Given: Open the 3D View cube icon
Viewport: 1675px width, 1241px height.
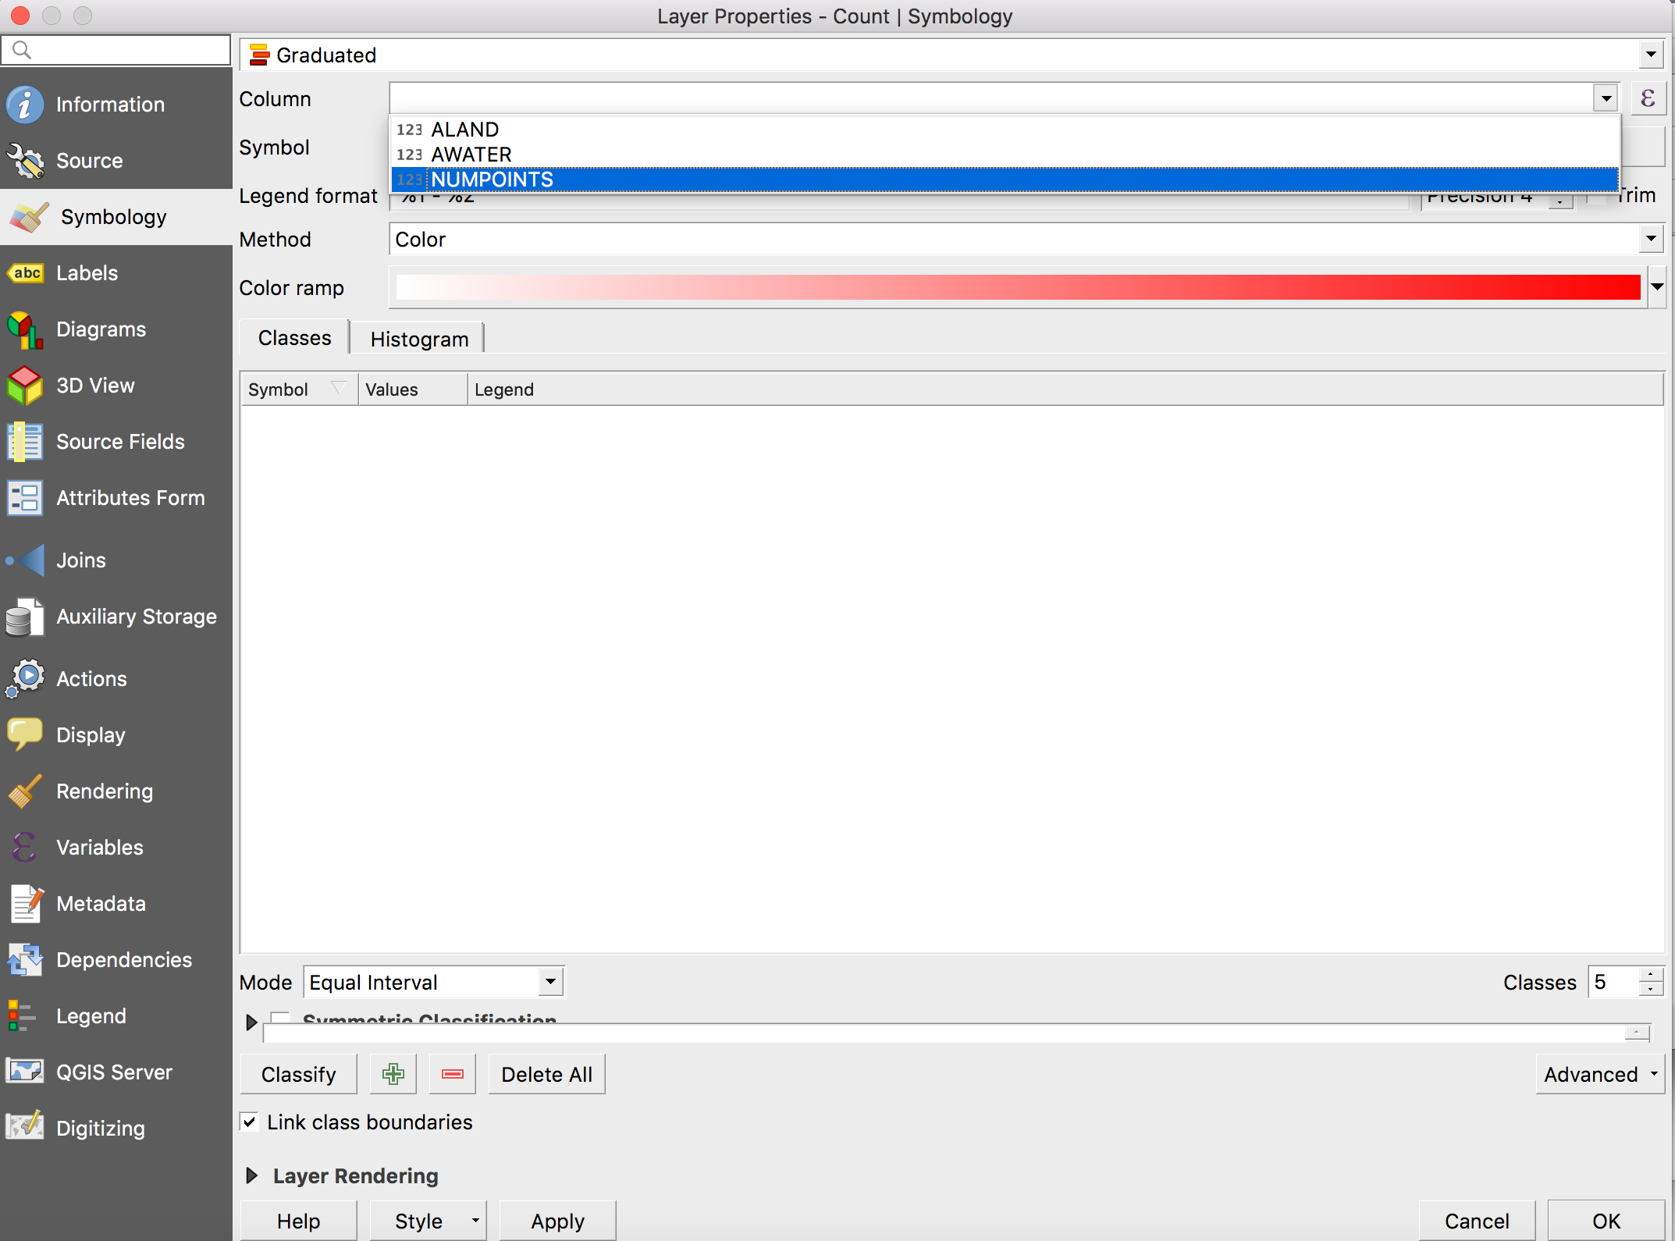Looking at the screenshot, I should (x=25, y=386).
